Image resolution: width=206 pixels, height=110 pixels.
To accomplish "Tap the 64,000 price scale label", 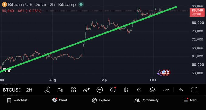I will (x=197, y=57).
